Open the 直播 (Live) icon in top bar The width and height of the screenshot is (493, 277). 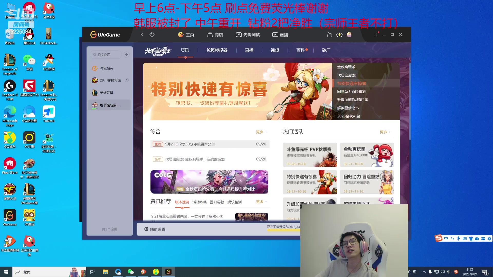point(280,34)
